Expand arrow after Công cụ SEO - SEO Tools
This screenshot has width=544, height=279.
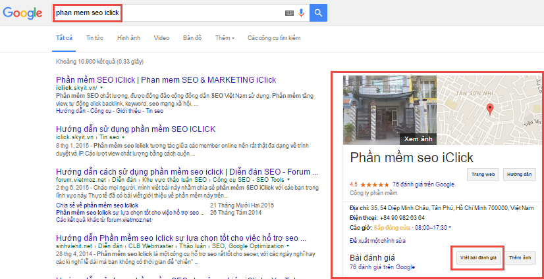tap(288, 180)
